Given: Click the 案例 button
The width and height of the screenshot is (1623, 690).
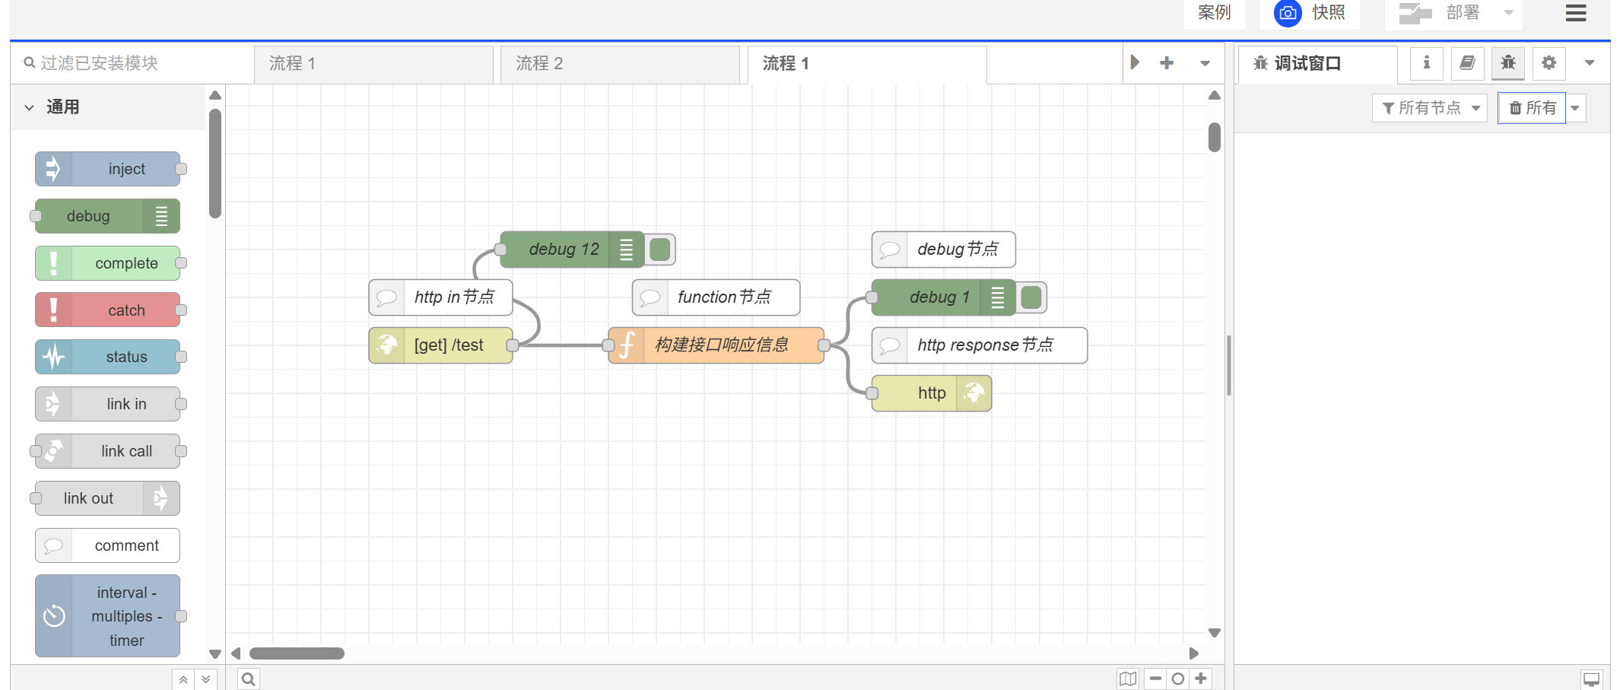Looking at the screenshot, I should coord(1214,13).
